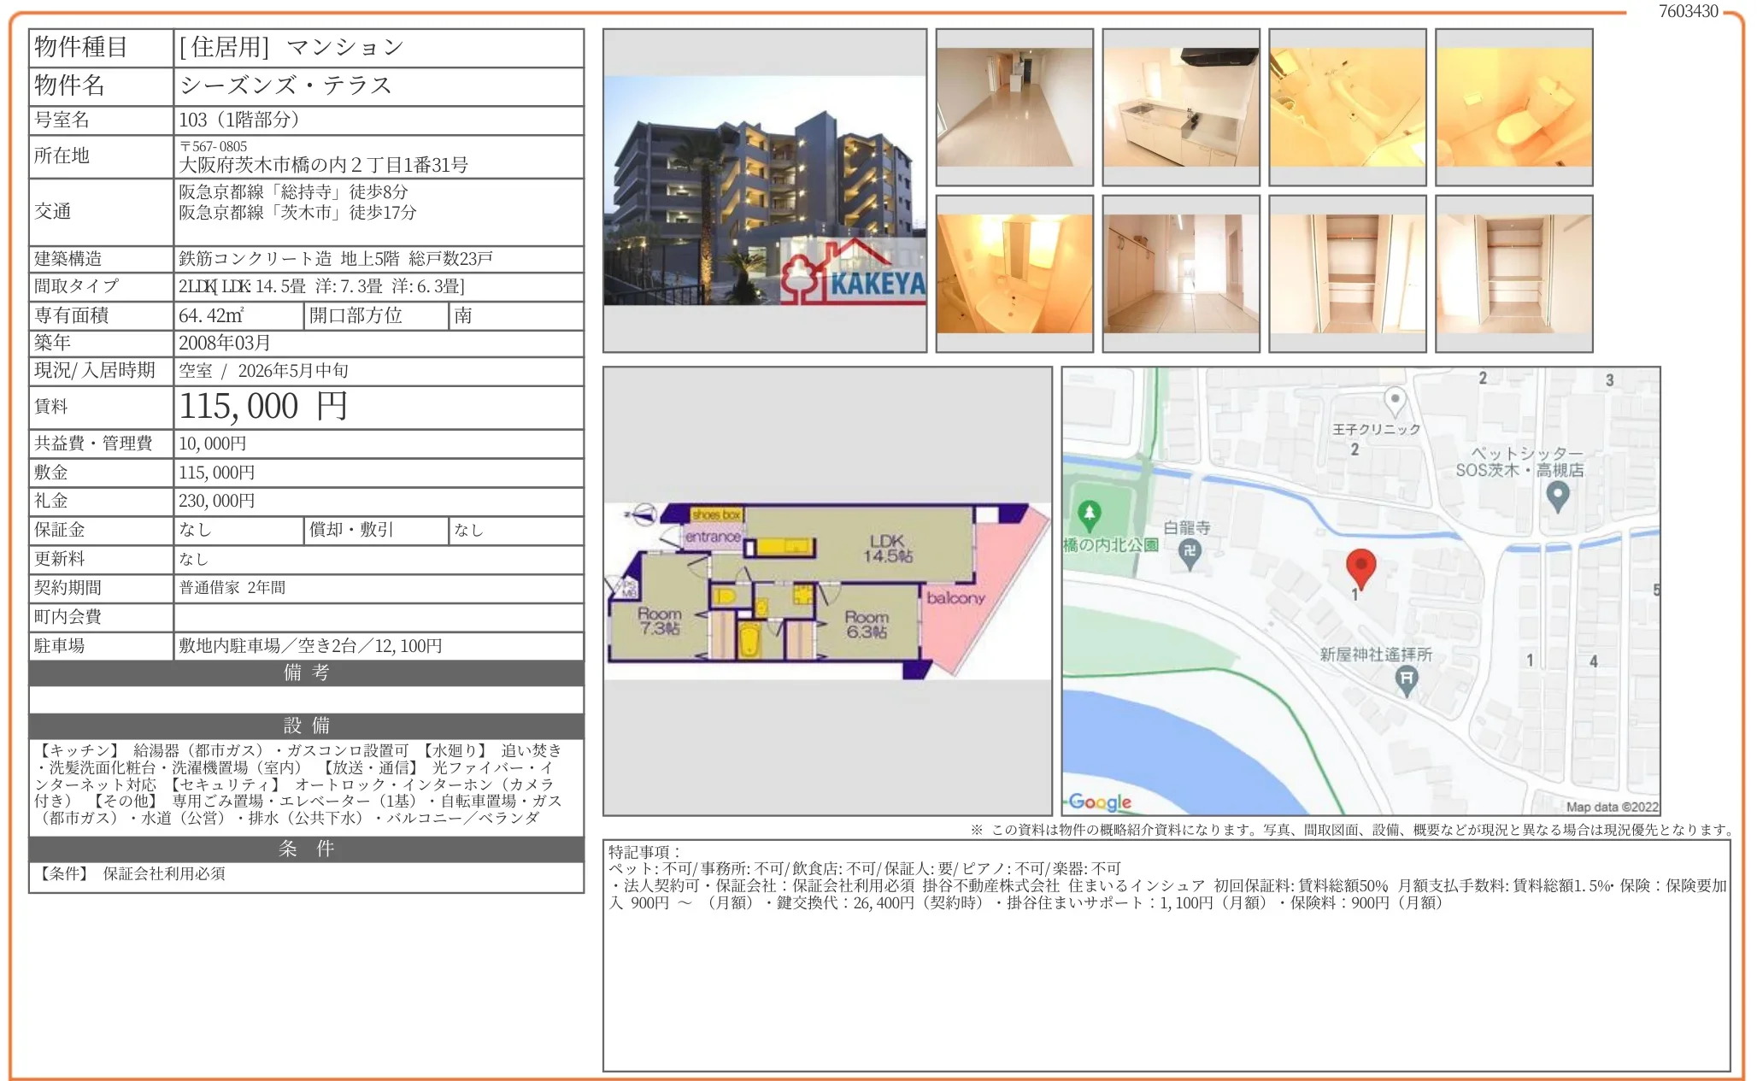Open the rightmost closet shelf thumbnail

(1513, 273)
